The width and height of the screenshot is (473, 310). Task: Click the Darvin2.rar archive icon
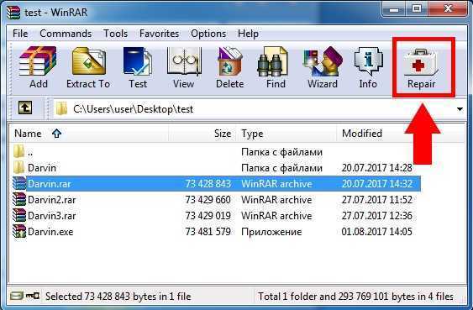click(x=19, y=199)
